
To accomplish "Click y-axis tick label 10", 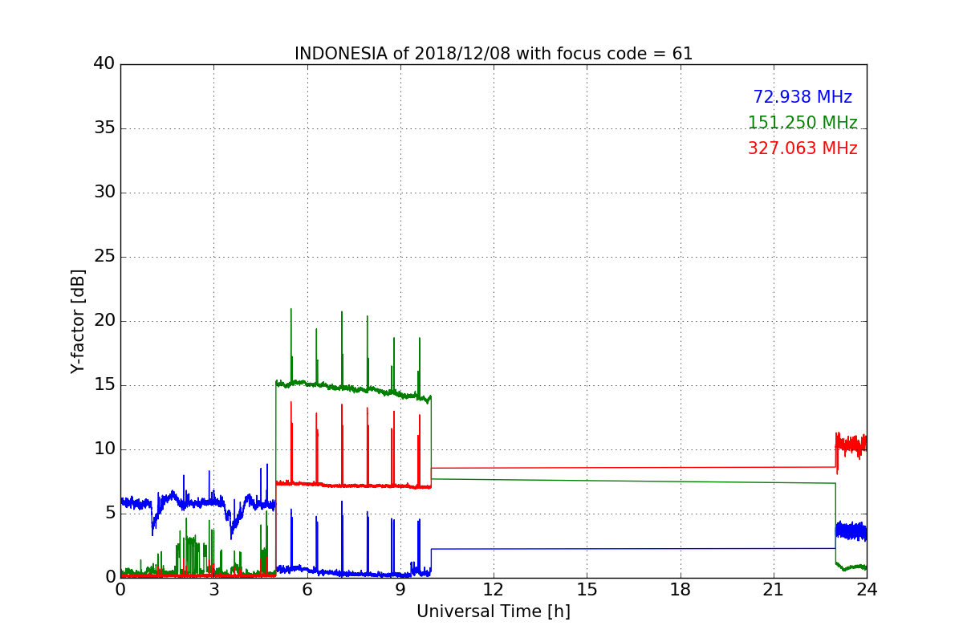I will click(104, 449).
